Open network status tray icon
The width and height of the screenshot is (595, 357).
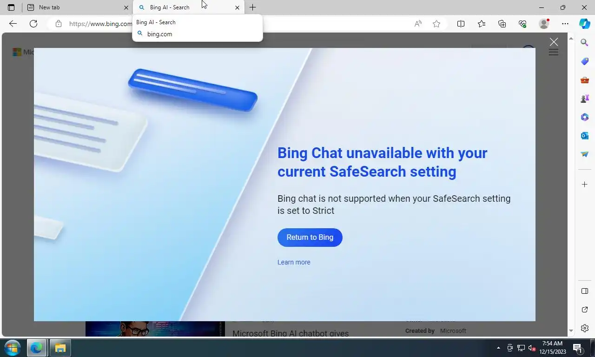pos(521,348)
